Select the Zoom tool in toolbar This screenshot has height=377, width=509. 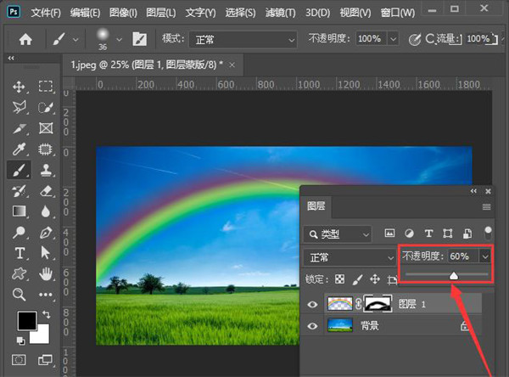20,294
